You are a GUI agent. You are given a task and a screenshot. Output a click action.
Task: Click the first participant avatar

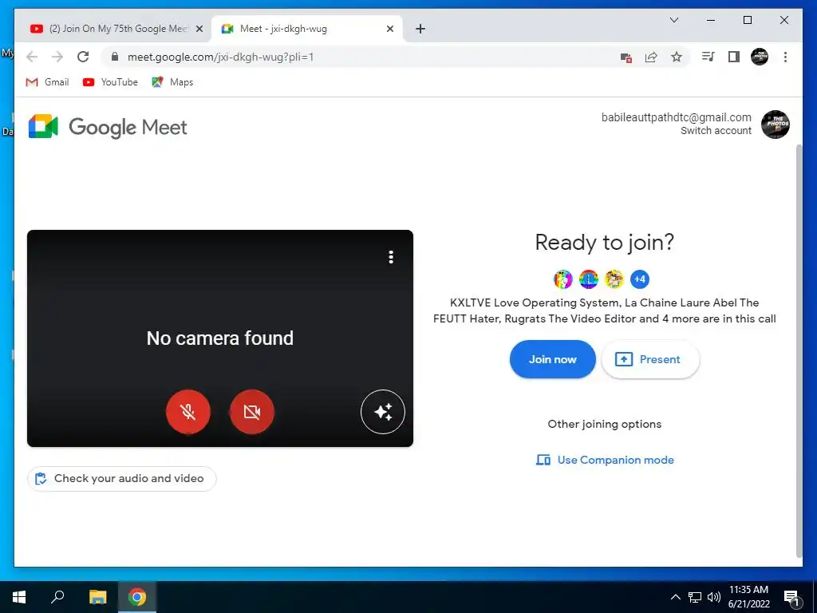(x=562, y=279)
